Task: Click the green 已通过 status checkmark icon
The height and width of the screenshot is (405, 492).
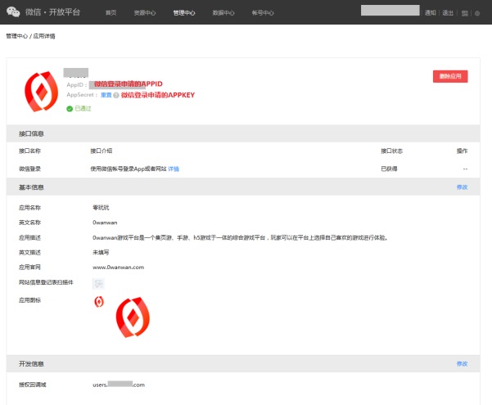Action: pos(70,108)
